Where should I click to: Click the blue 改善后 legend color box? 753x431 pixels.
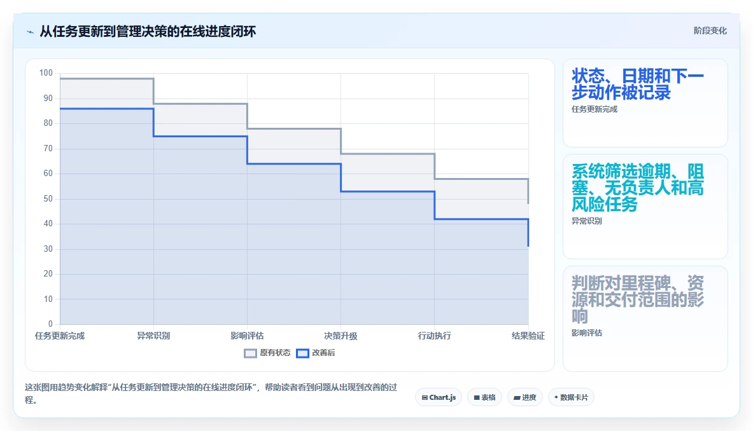[302, 353]
